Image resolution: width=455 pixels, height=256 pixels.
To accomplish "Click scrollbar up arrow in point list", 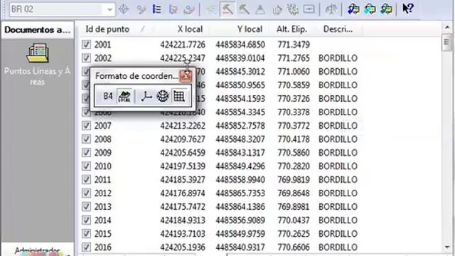I will tap(447, 27).
